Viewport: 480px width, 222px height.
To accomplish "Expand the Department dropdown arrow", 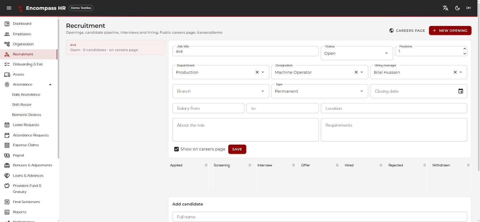I will tap(263, 72).
